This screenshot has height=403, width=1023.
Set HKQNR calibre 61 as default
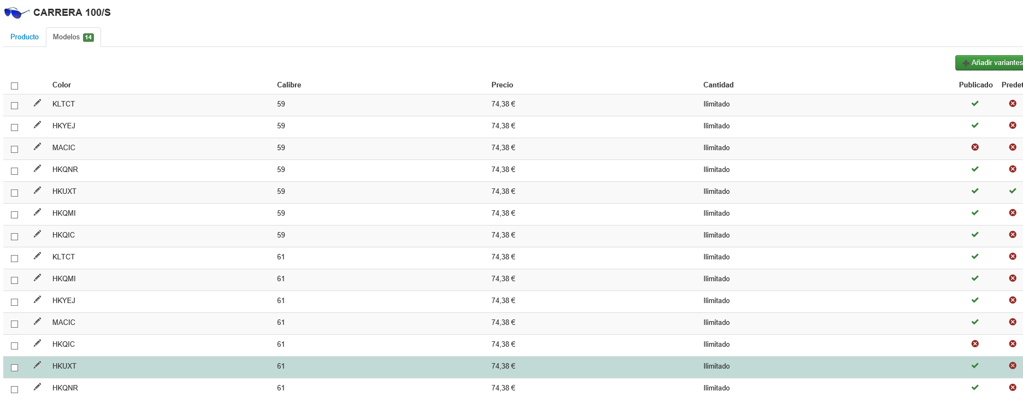(1013, 388)
